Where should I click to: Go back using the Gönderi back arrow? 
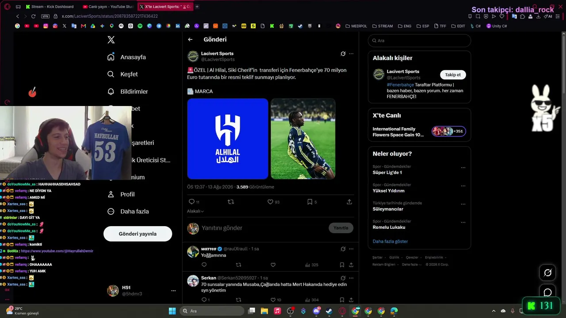pos(190,39)
